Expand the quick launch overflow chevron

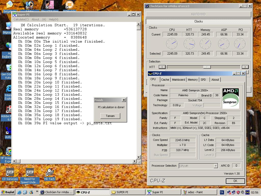pos(37,191)
